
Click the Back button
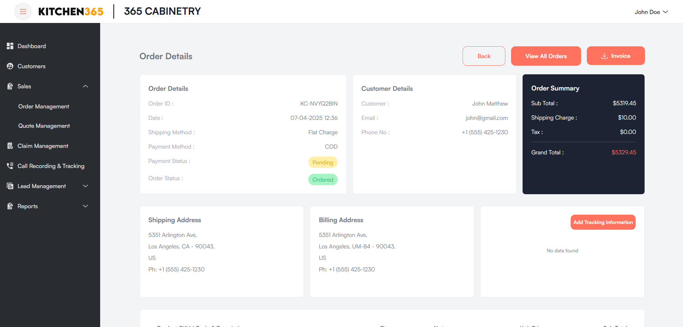(484, 56)
